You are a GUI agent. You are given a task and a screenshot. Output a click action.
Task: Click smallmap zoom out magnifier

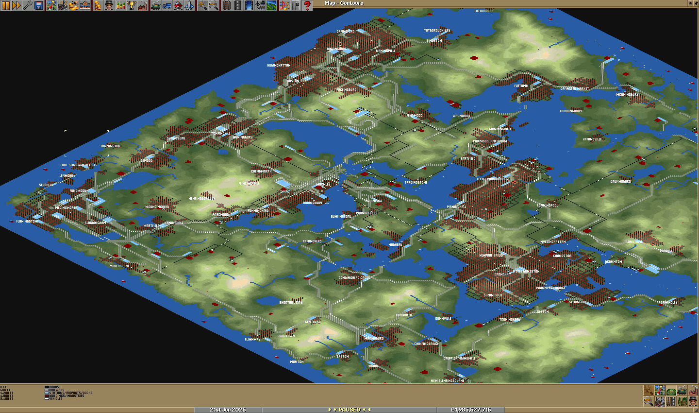click(x=649, y=401)
